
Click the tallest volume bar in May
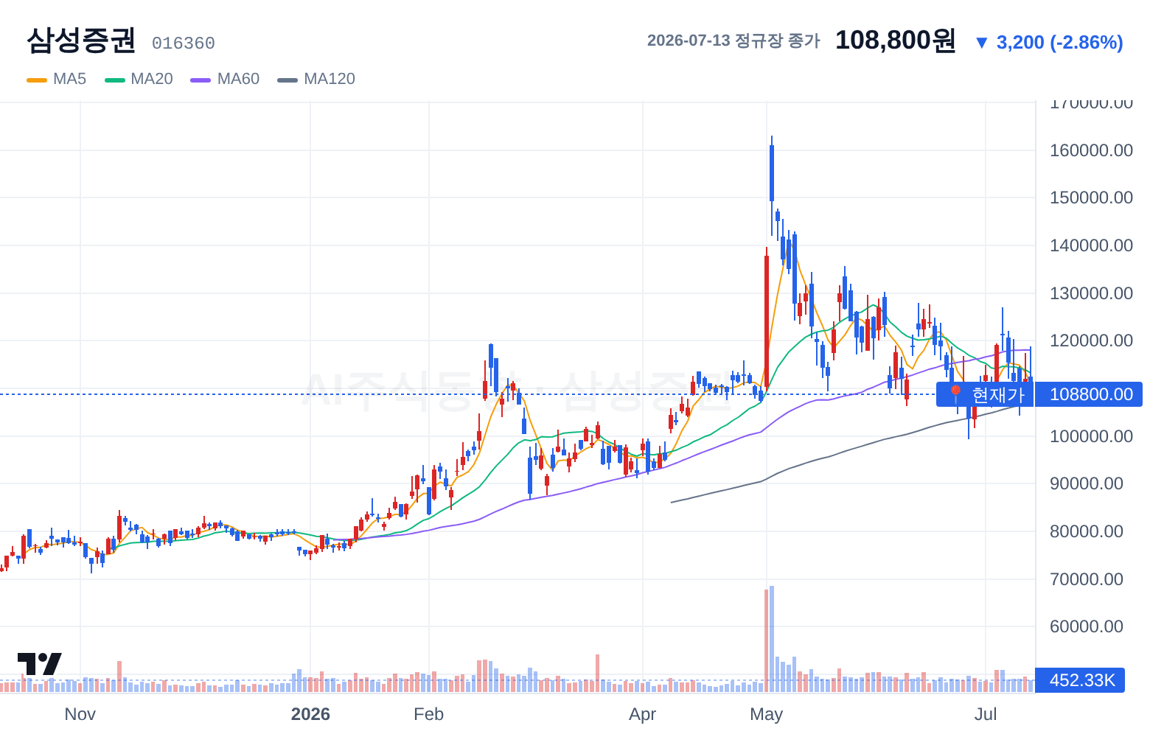click(x=772, y=638)
